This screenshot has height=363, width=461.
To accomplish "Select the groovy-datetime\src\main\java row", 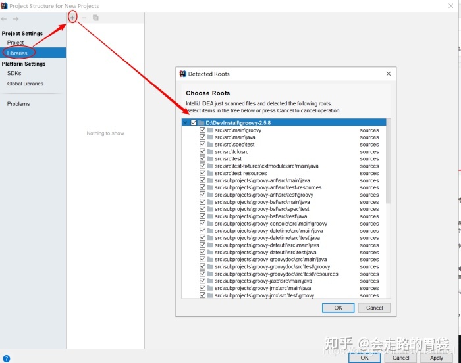I will 284,231.
